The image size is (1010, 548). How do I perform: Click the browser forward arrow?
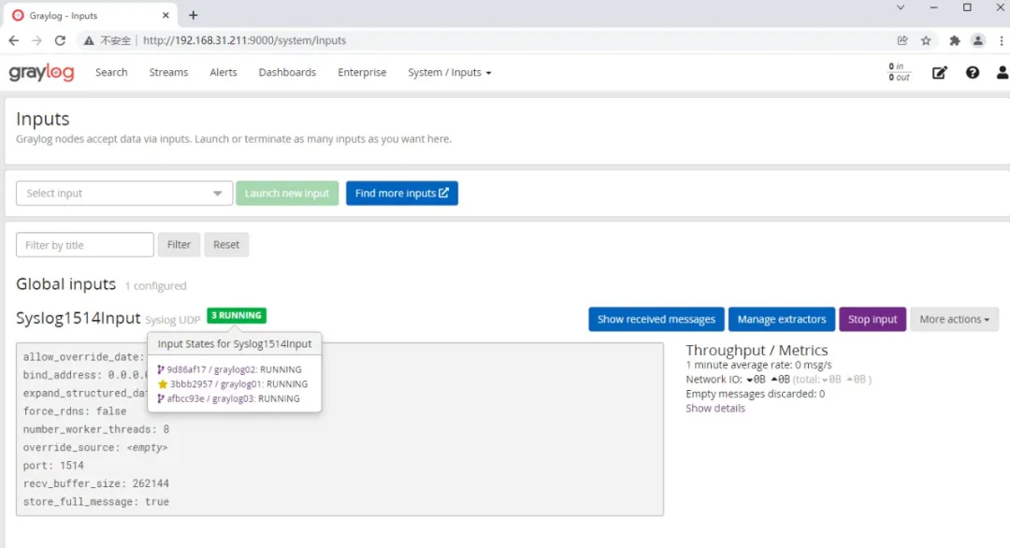(x=36, y=40)
